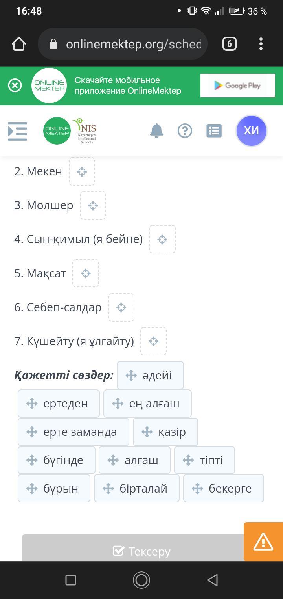Tap the Online Mektep logo
This screenshot has height=599, width=283.
pyautogui.click(x=57, y=130)
